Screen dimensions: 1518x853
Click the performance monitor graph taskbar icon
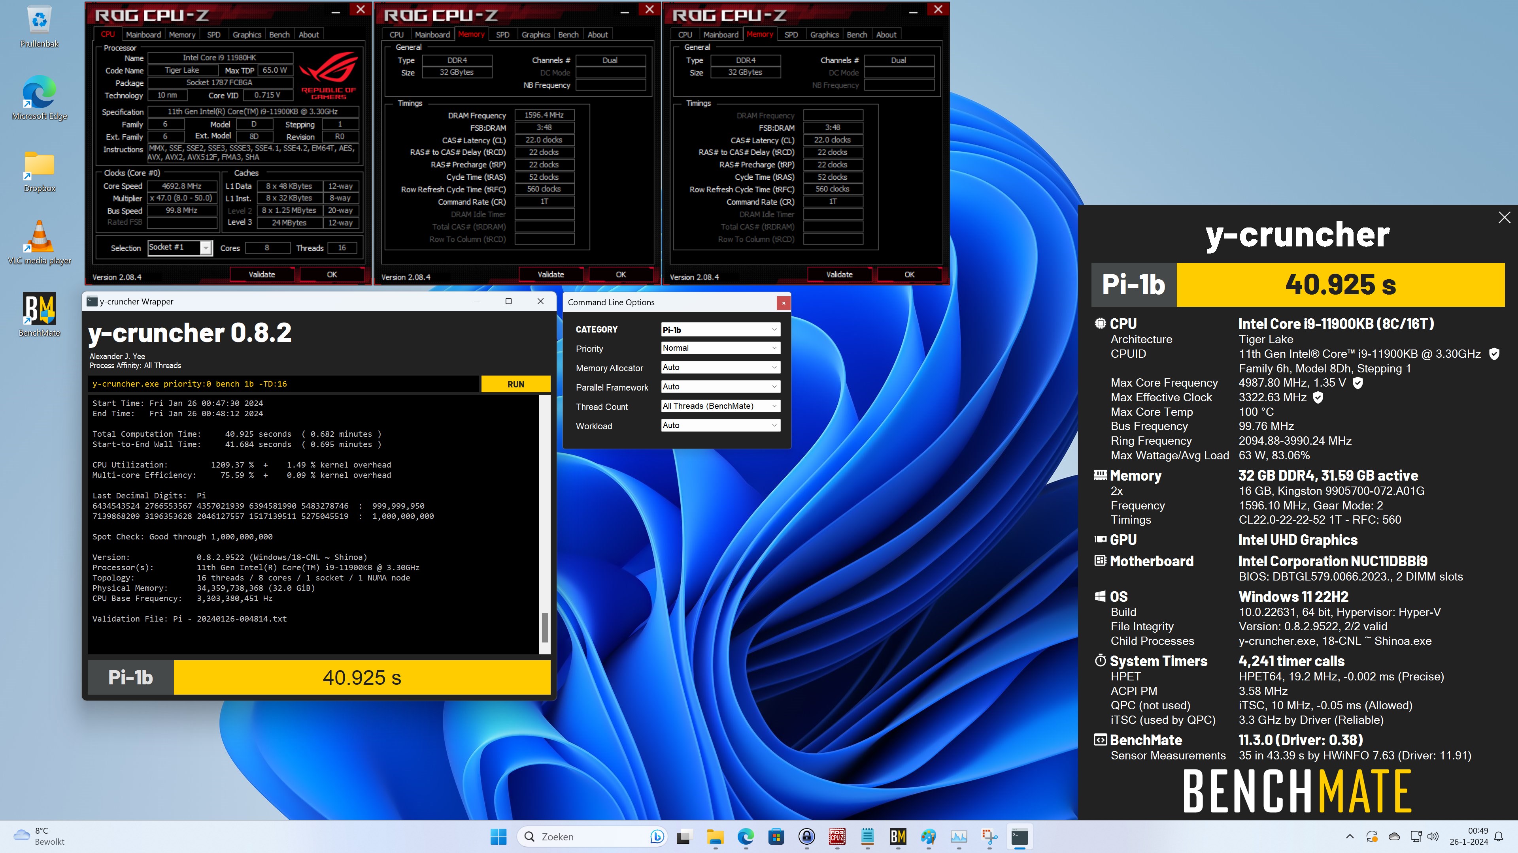point(959,836)
